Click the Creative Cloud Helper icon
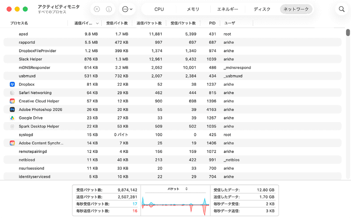 [12, 101]
